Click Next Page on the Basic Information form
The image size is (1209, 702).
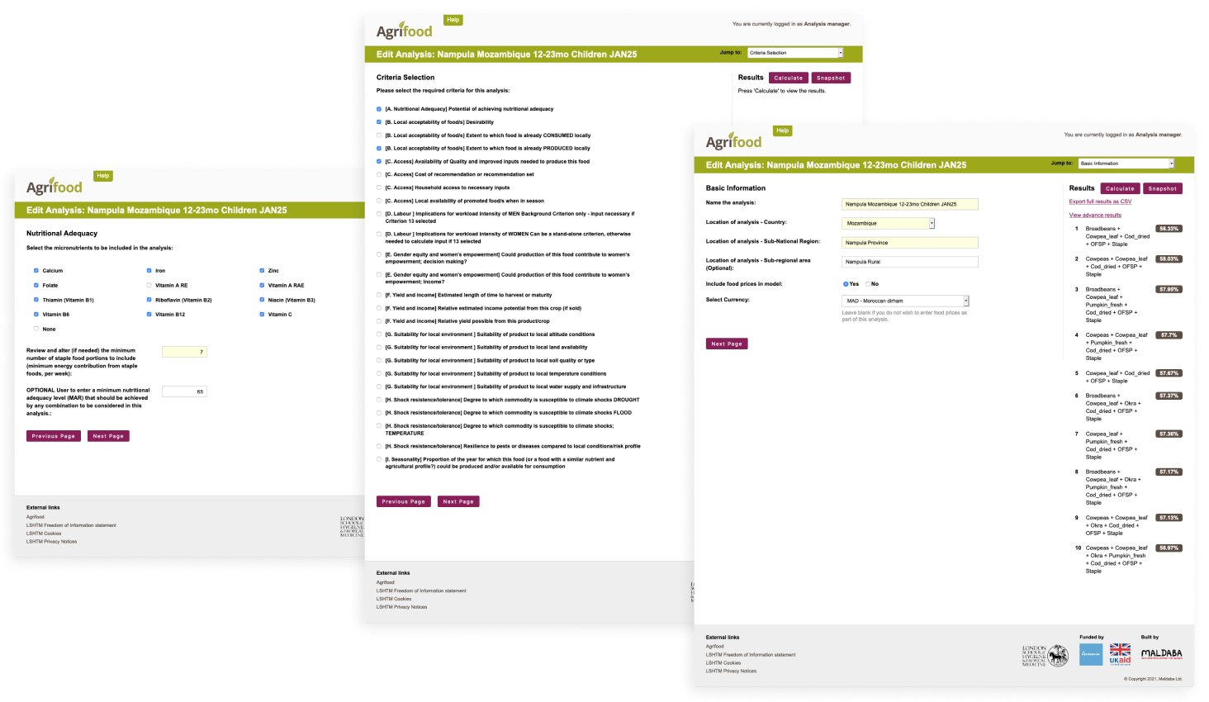(x=727, y=344)
